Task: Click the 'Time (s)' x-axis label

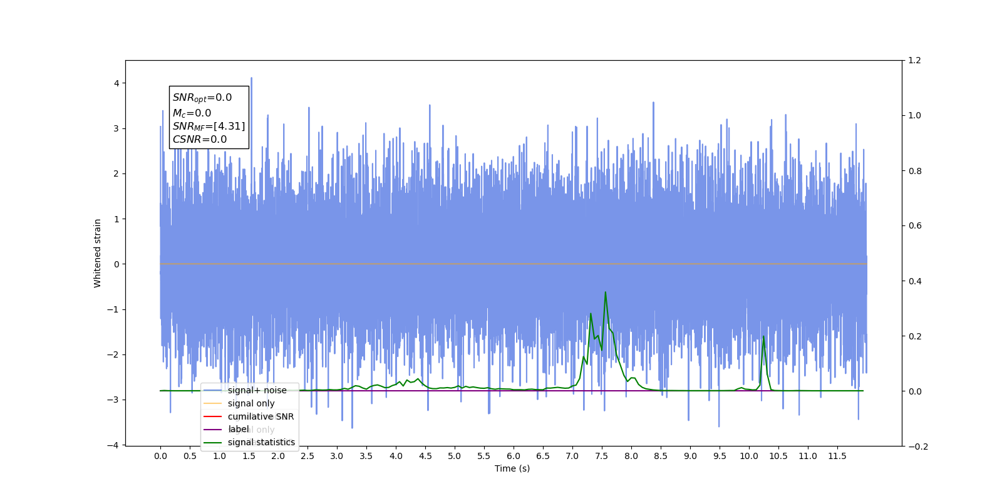Action: click(512, 468)
